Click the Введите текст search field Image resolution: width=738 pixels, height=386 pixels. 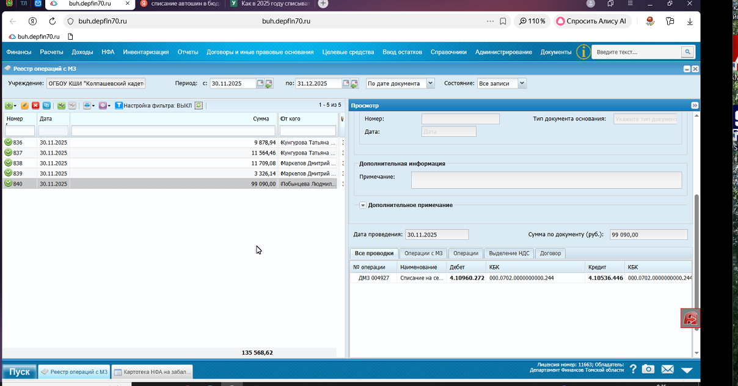[636, 52]
